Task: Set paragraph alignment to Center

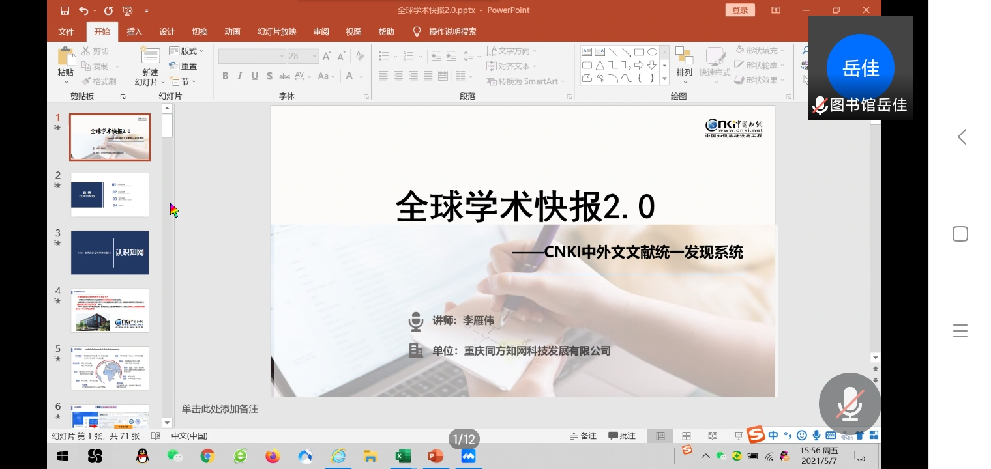Action: coord(398,76)
